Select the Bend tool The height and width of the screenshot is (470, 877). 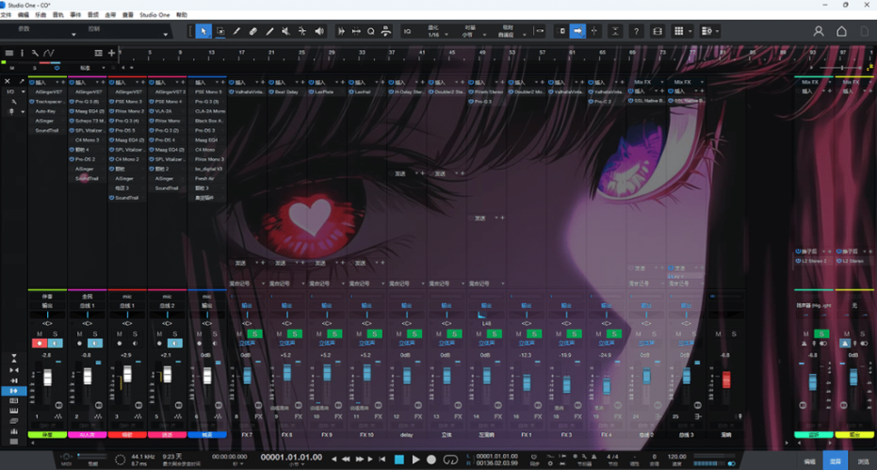302,31
